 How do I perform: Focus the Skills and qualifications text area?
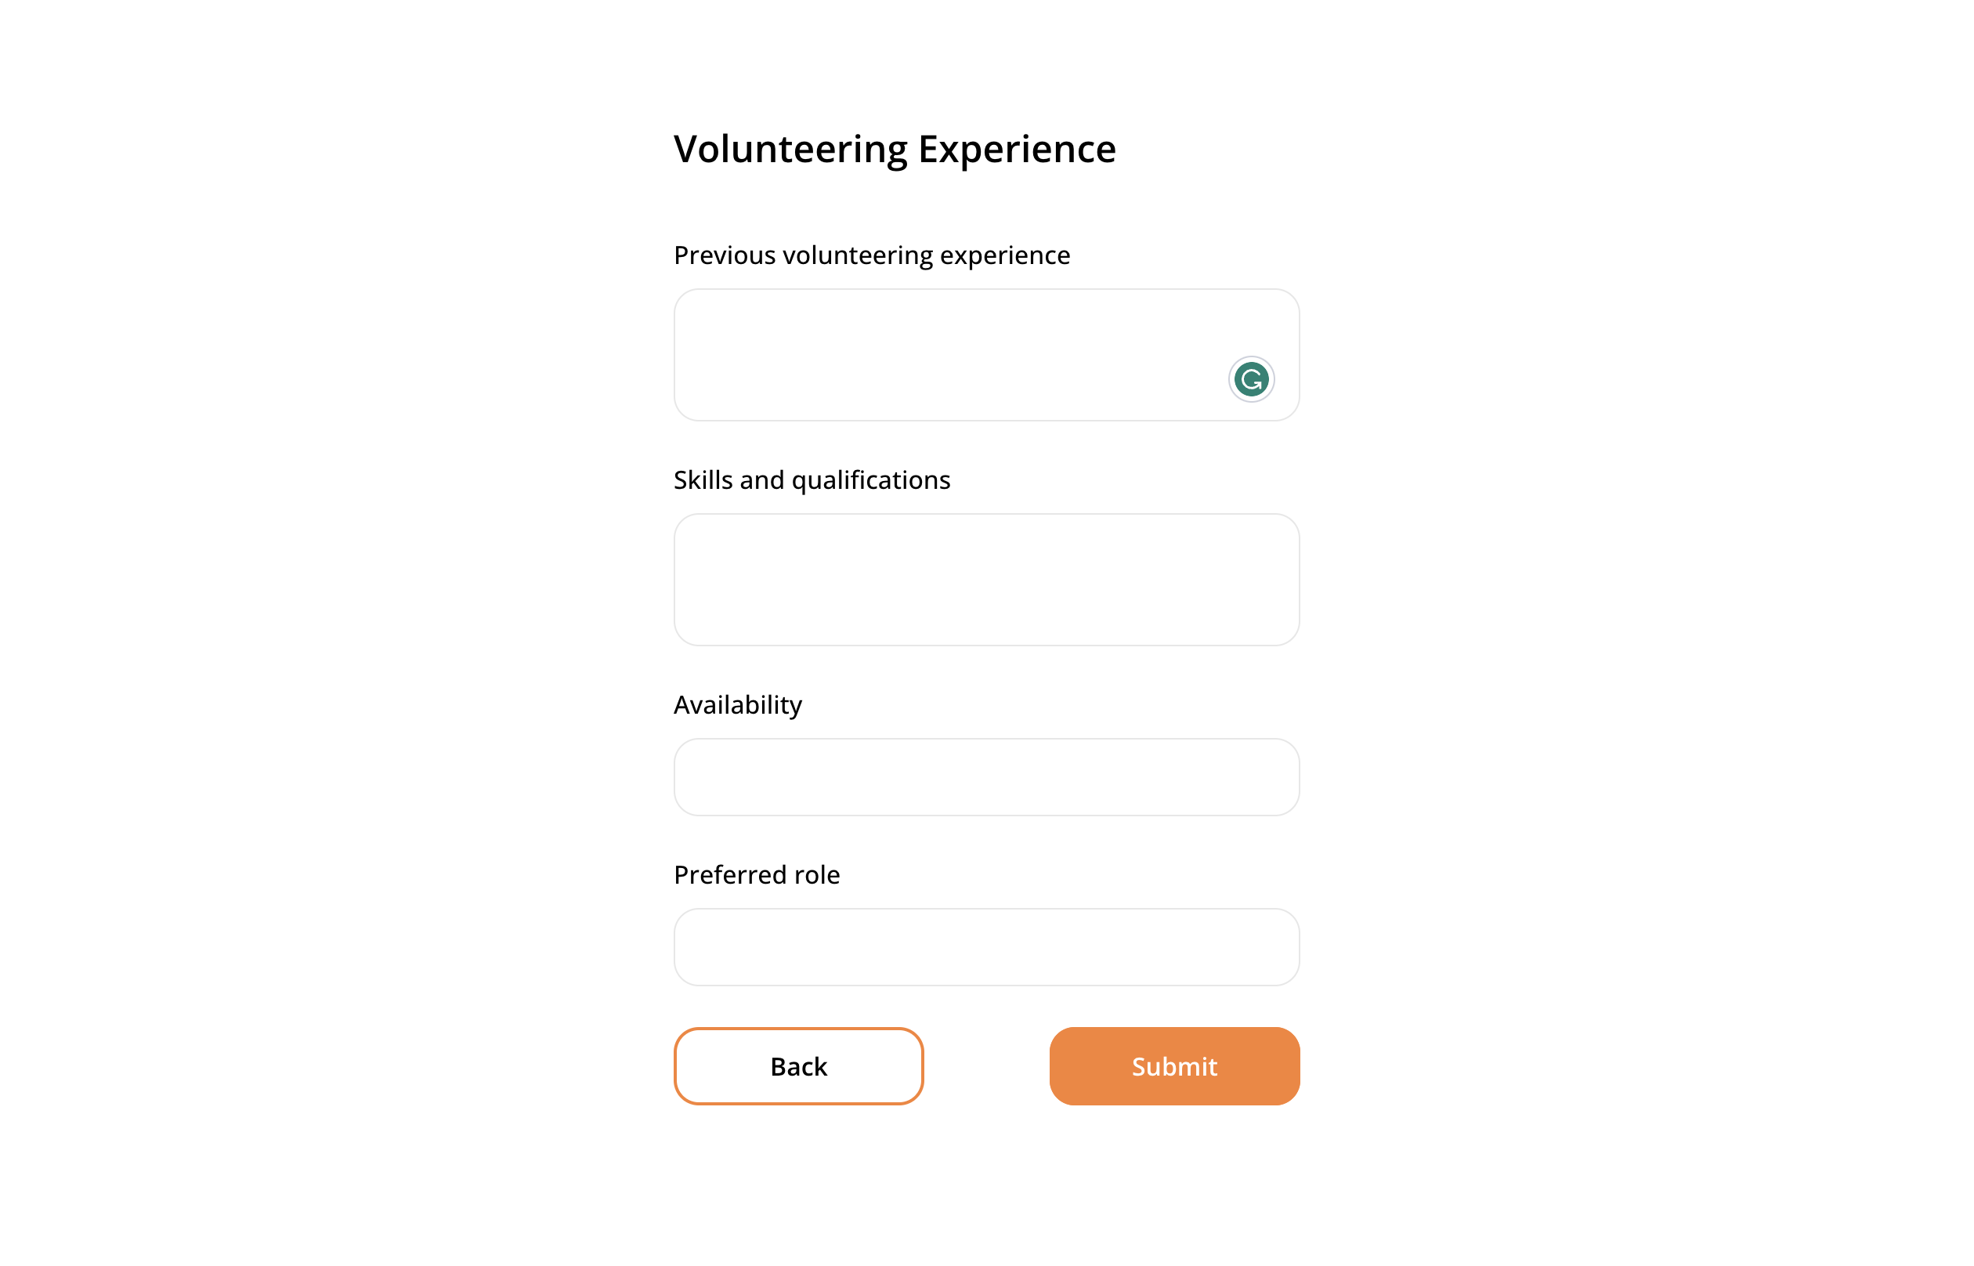[x=986, y=580]
